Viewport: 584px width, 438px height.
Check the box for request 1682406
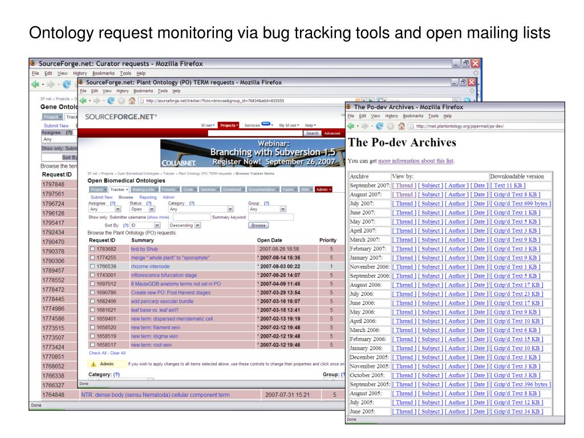pos(92,301)
